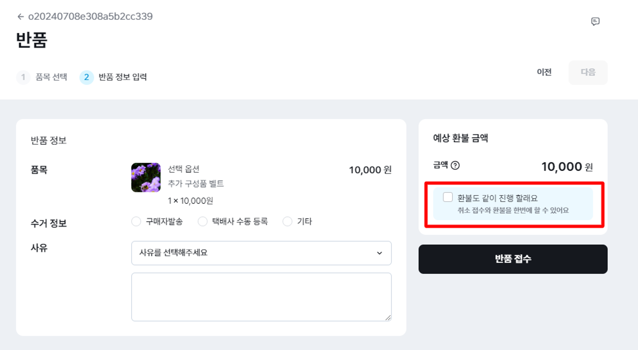Click the chevron in the 사유 dropdown
This screenshot has height=350, width=638.
coord(379,253)
